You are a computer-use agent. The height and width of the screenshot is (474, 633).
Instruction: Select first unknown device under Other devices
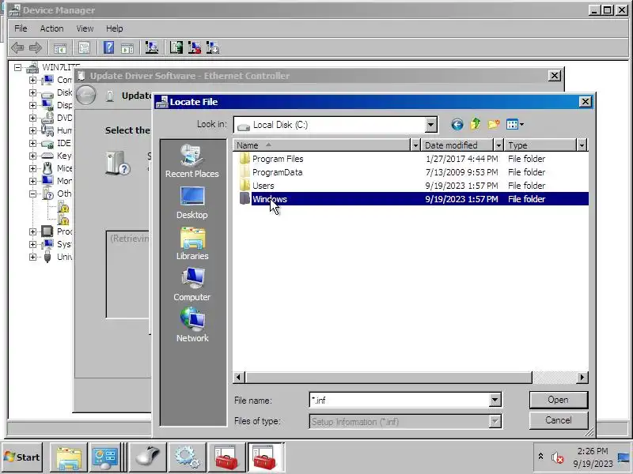point(63,207)
